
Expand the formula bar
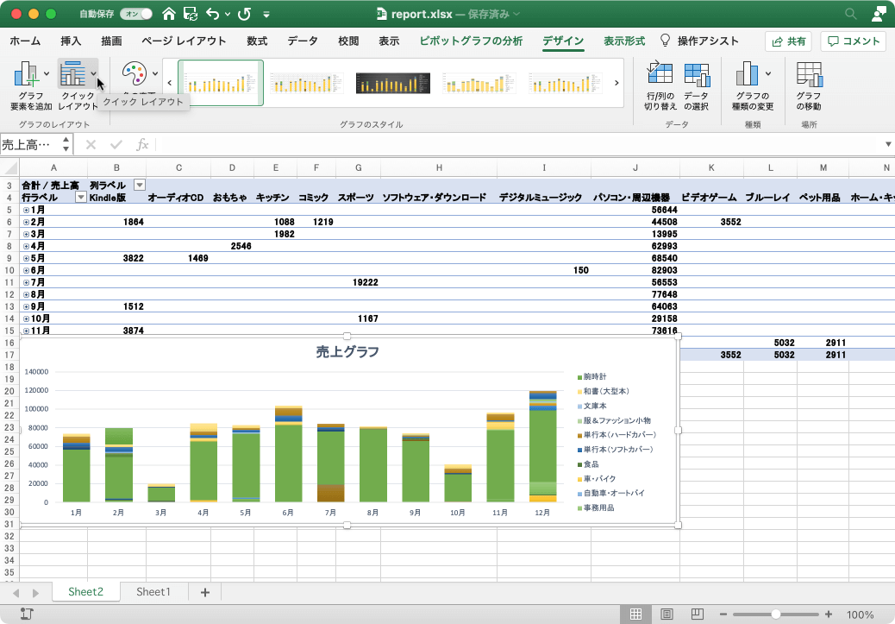click(x=888, y=145)
